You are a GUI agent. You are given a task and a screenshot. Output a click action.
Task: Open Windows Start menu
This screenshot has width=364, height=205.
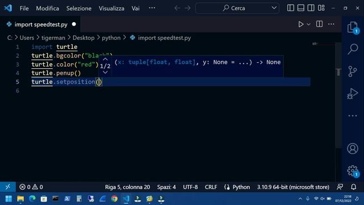(9, 199)
